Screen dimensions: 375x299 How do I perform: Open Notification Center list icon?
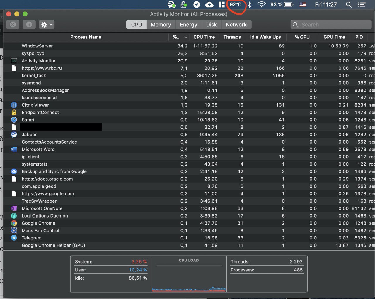(x=362, y=4)
